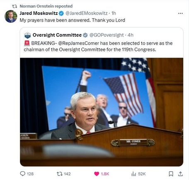Click the repost arrows icon
This screenshot has width=189, height=180.
(59, 174)
